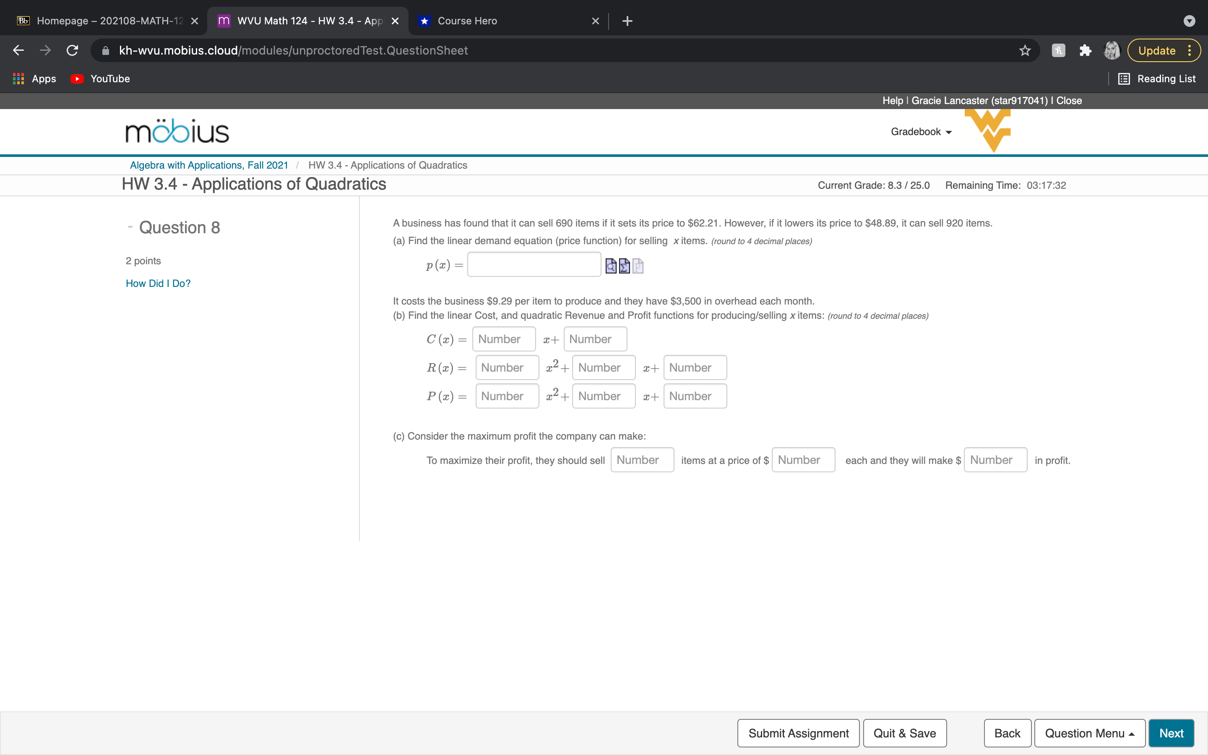Open the browser Extensions puzzle icon
This screenshot has height=755, width=1208.
point(1085,50)
